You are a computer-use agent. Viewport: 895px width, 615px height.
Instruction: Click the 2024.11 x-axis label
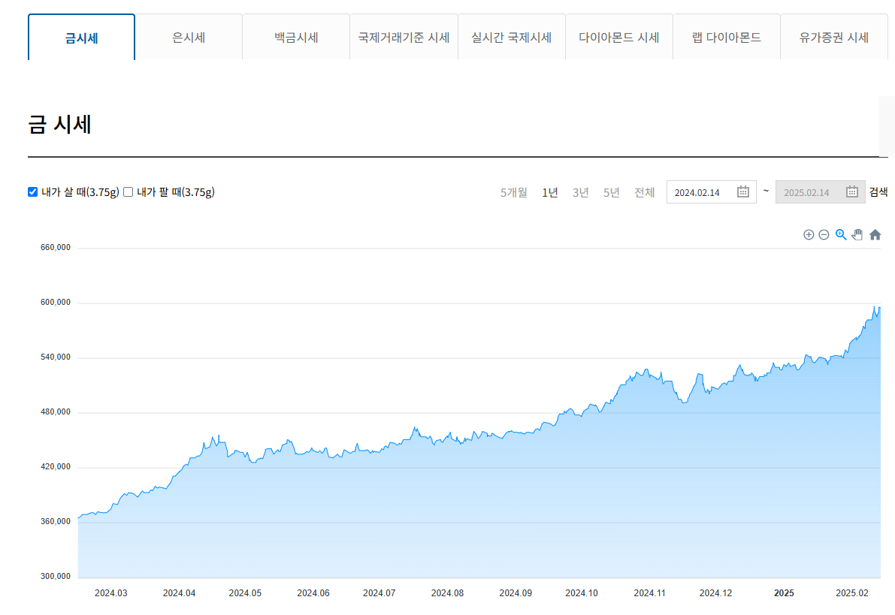click(x=649, y=593)
